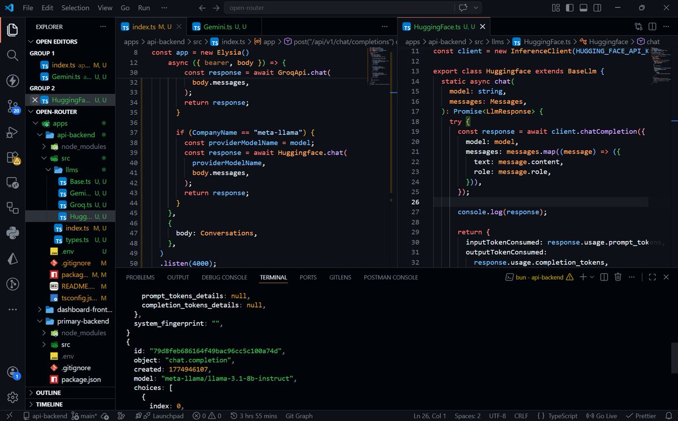The height and width of the screenshot is (421, 678).
Task: Open the File menu
Action: (28, 8)
